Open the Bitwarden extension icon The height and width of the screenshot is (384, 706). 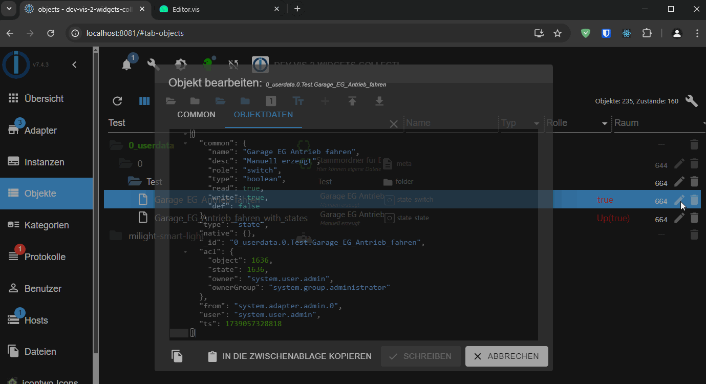coord(606,33)
